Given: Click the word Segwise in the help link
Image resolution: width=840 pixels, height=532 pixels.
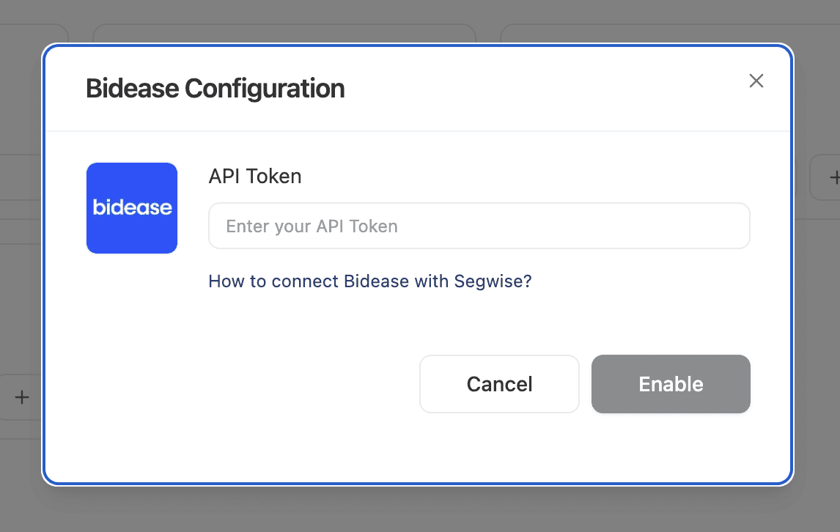Looking at the screenshot, I should [x=489, y=281].
